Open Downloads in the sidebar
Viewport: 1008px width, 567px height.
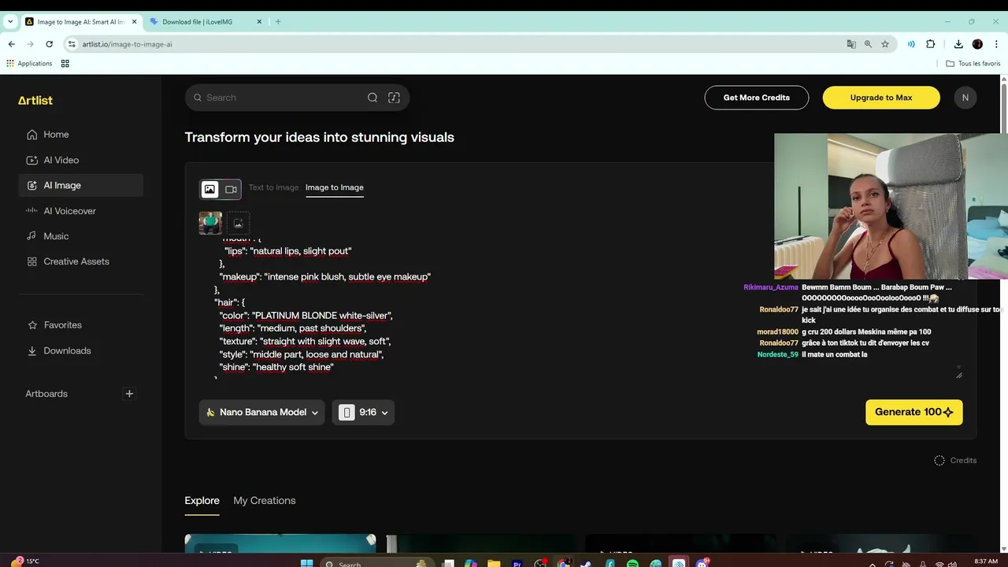coord(81,350)
